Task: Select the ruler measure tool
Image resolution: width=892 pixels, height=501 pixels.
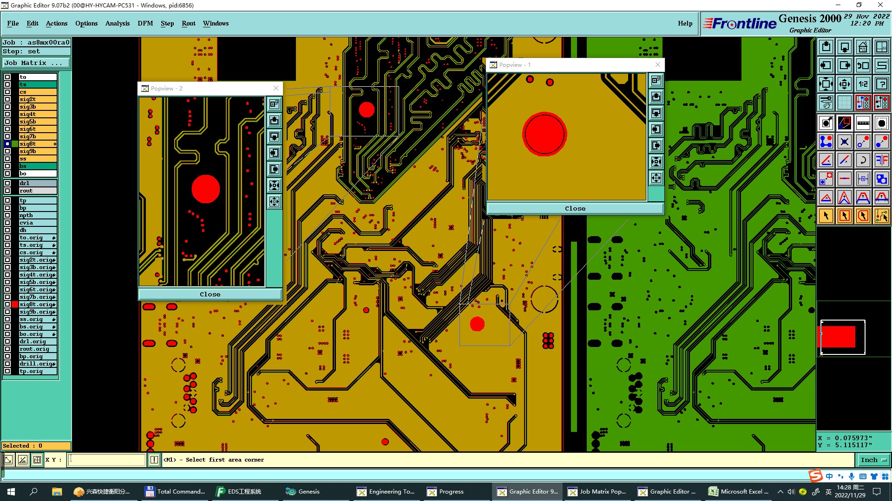Action: 863,123
